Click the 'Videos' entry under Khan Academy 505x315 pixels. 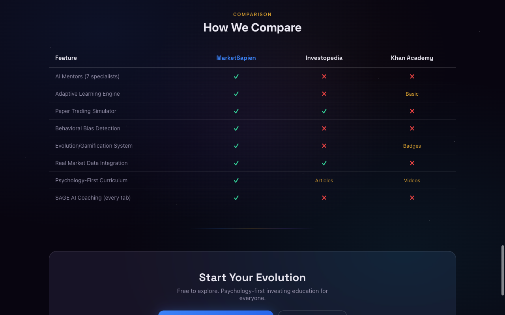tap(412, 180)
